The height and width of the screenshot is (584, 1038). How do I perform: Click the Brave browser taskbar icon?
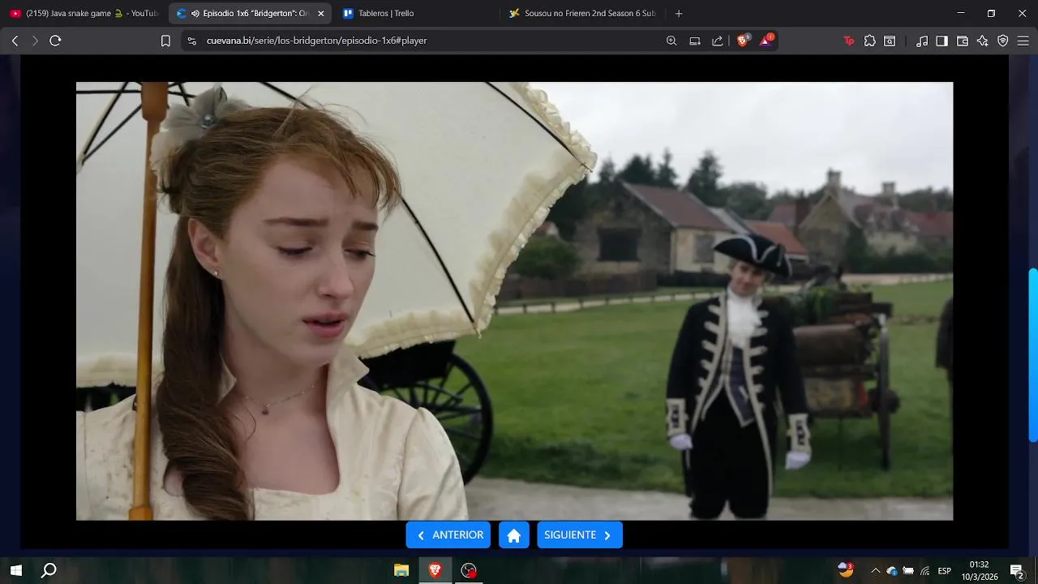435,570
